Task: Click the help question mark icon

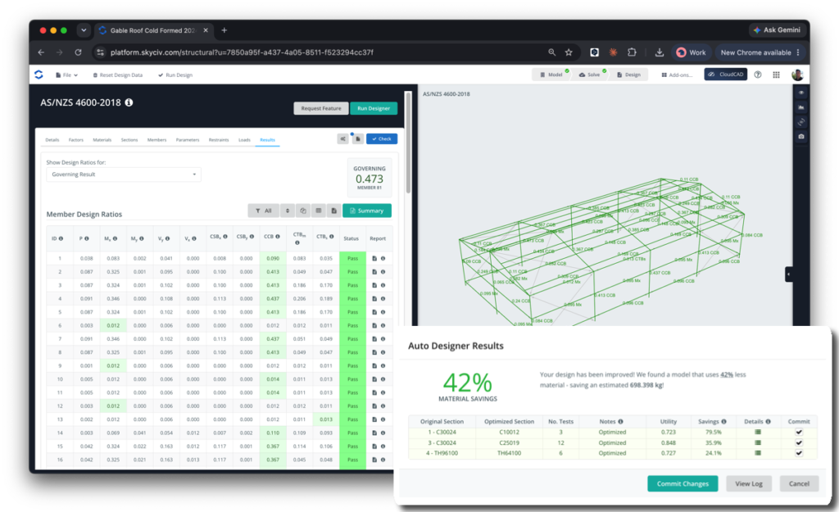Action: tap(758, 75)
